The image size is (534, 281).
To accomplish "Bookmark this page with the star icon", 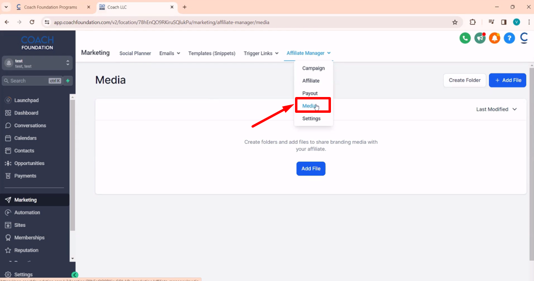I will coord(454,22).
